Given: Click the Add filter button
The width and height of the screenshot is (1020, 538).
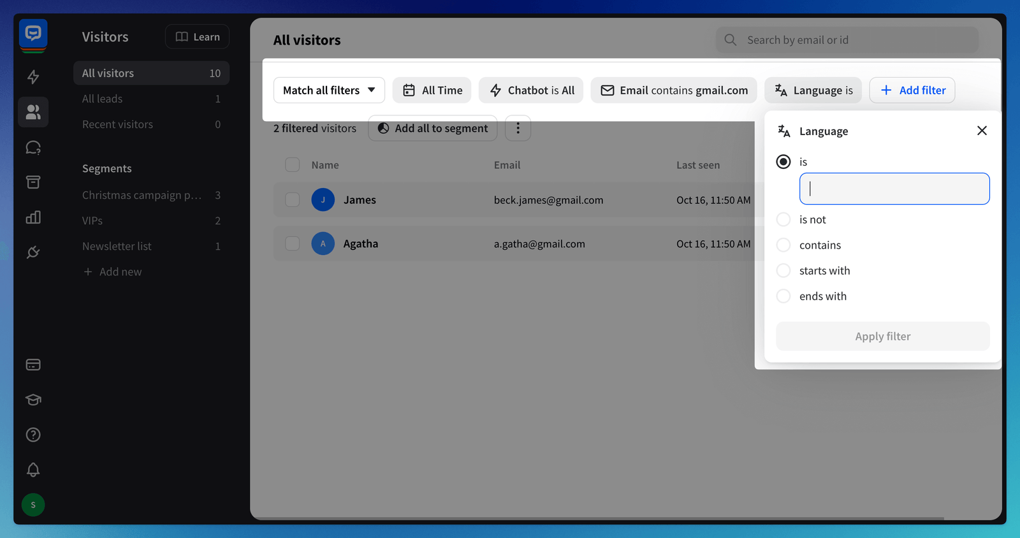Looking at the screenshot, I should tap(912, 91).
